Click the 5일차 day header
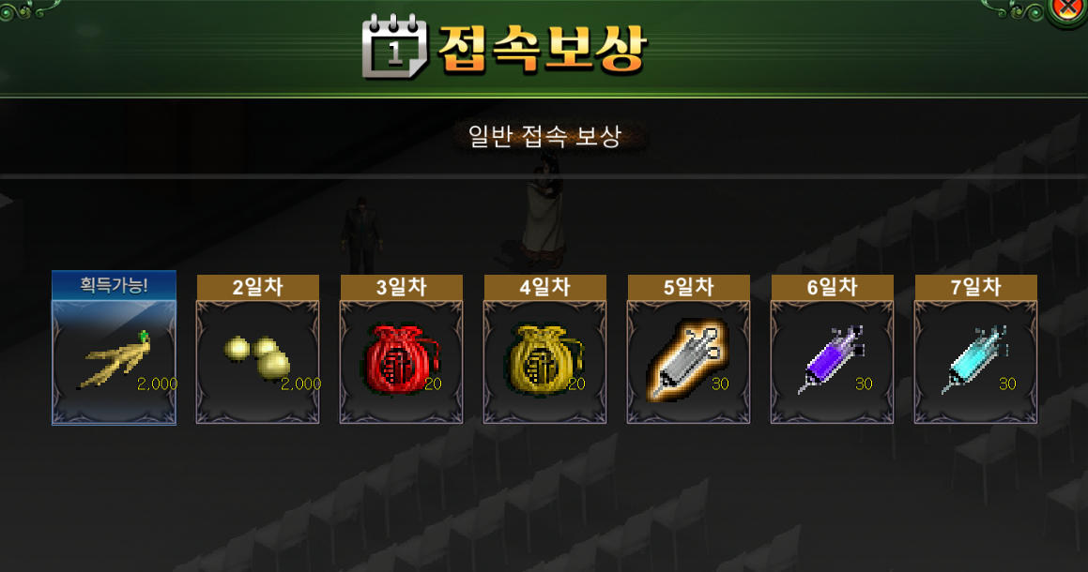The image size is (1088, 572). click(x=689, y=287)
